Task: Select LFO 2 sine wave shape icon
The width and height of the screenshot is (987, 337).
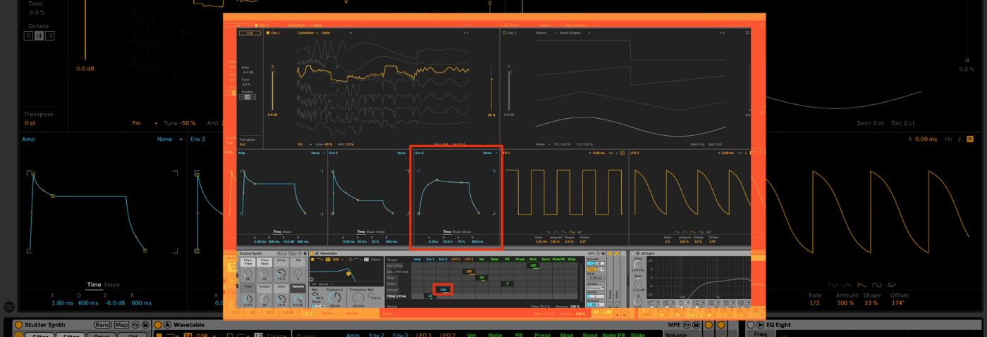Action: point(677,232)
